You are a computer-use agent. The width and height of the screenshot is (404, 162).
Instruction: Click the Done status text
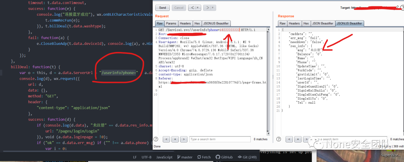[157, 146]
